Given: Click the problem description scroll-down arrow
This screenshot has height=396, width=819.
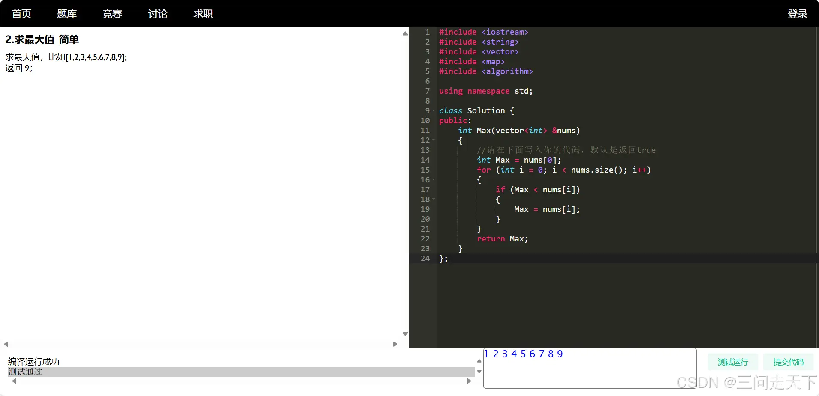Looking at the screenshot, I should (x=405, y=334).
